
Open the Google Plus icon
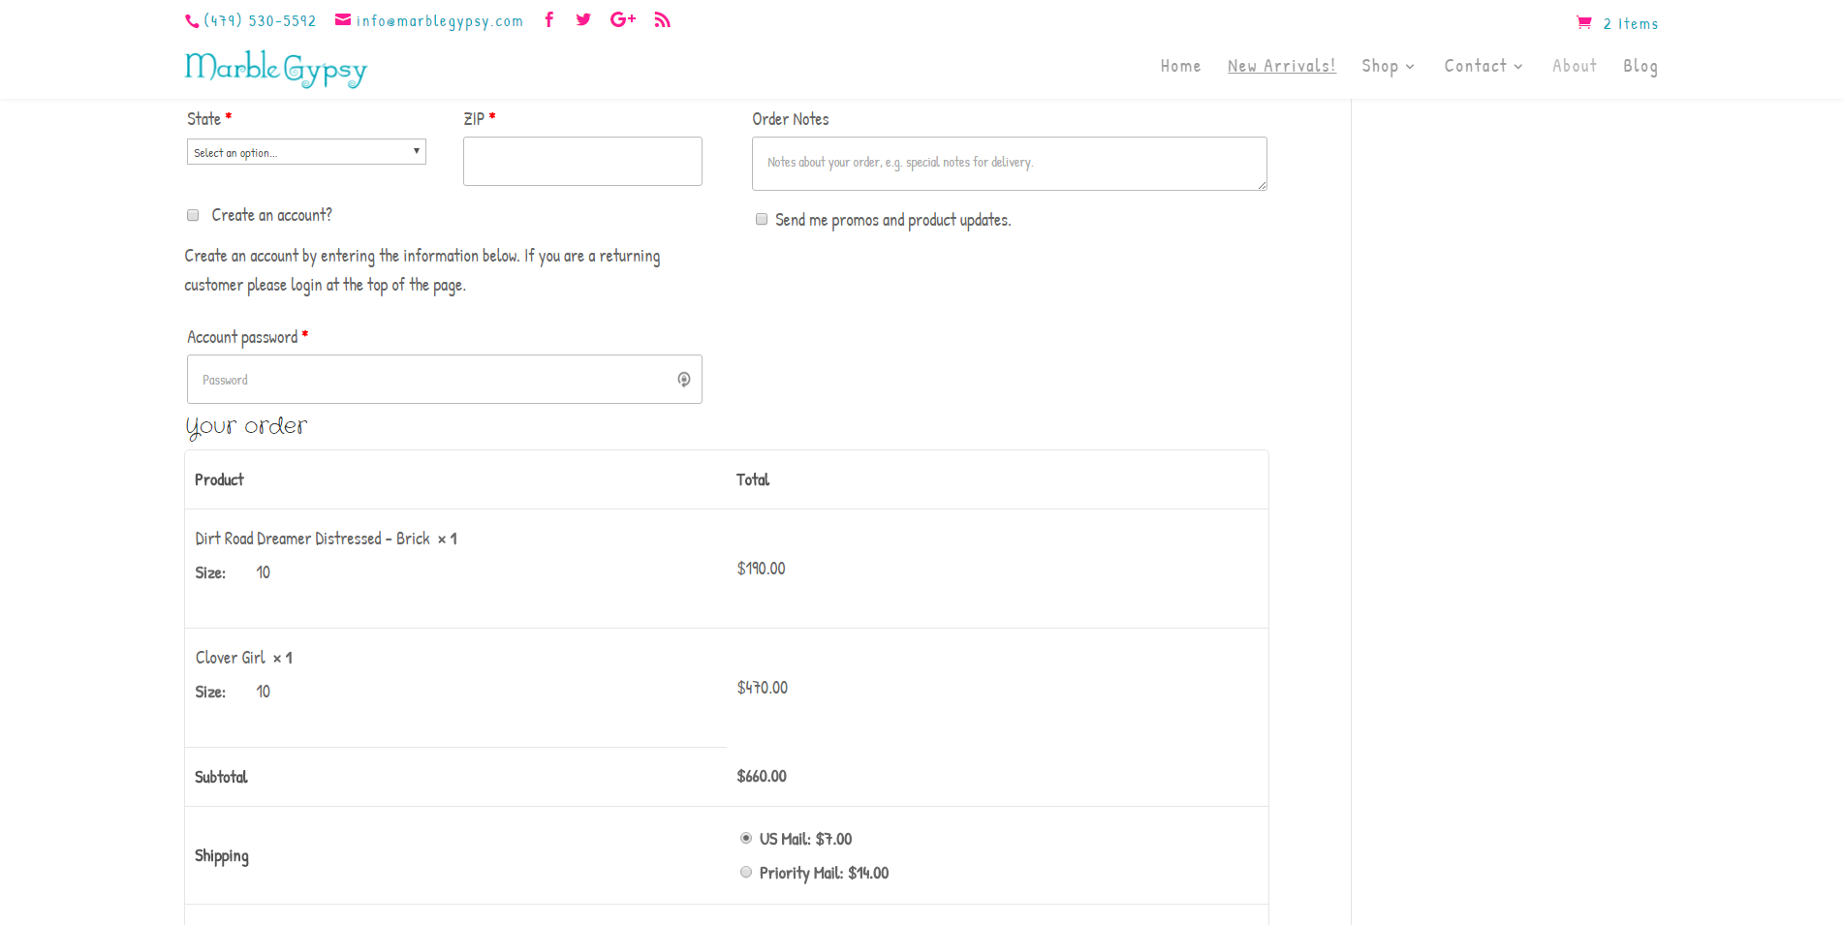[x=623, y=20]
